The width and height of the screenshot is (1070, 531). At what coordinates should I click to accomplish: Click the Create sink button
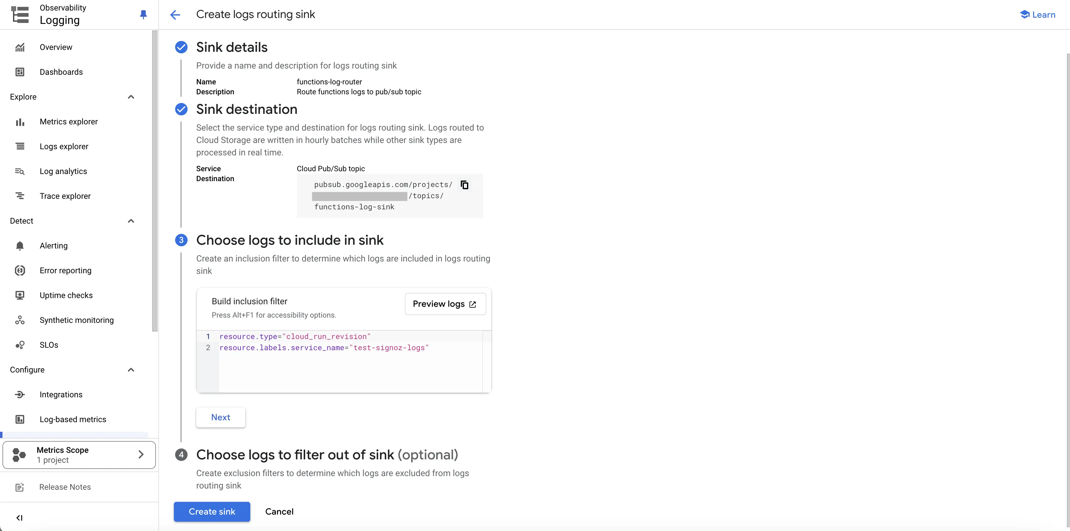[212, 511]
